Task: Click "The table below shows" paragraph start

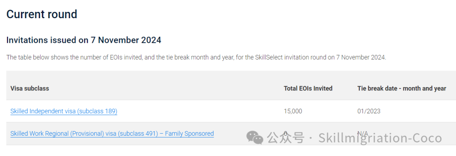Action: [x=28, y=57]
